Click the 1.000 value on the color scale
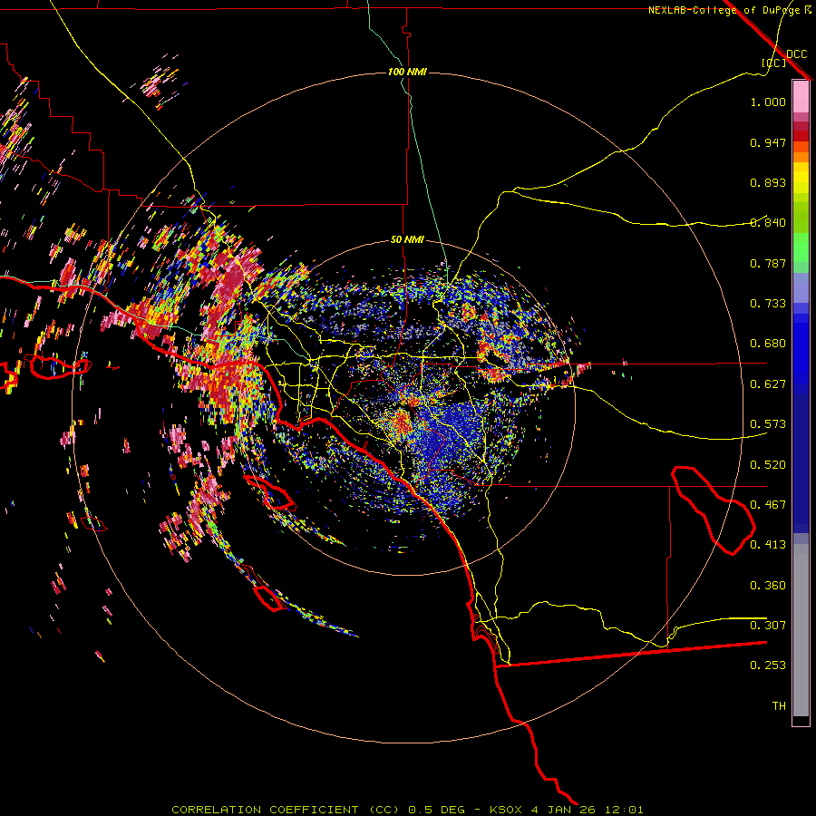 (x=768, y=102)
